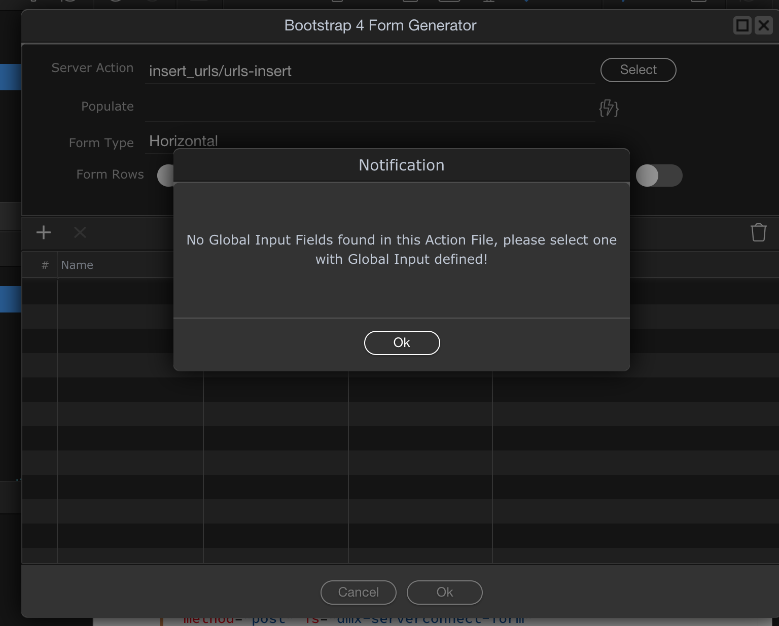Toggle the Form Rows switch
The image size is (779, 626).
[166, 176]
